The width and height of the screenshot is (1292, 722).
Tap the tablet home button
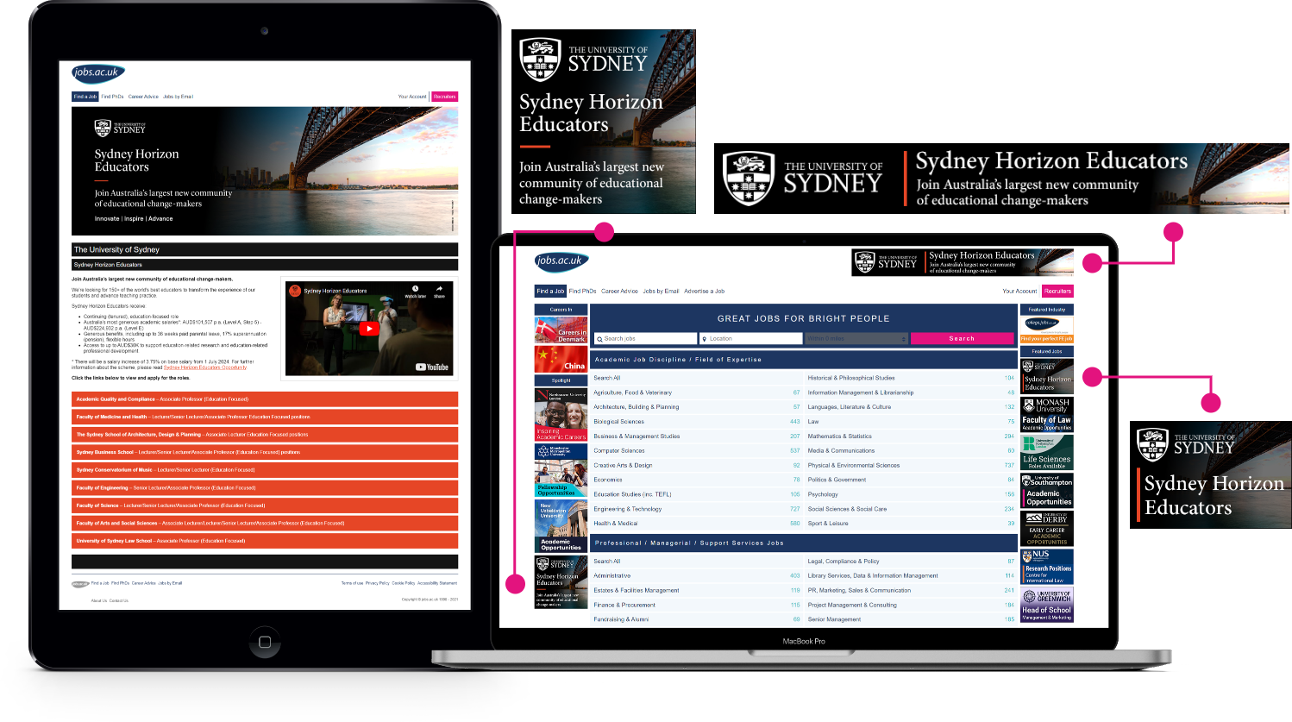(265, 642)
